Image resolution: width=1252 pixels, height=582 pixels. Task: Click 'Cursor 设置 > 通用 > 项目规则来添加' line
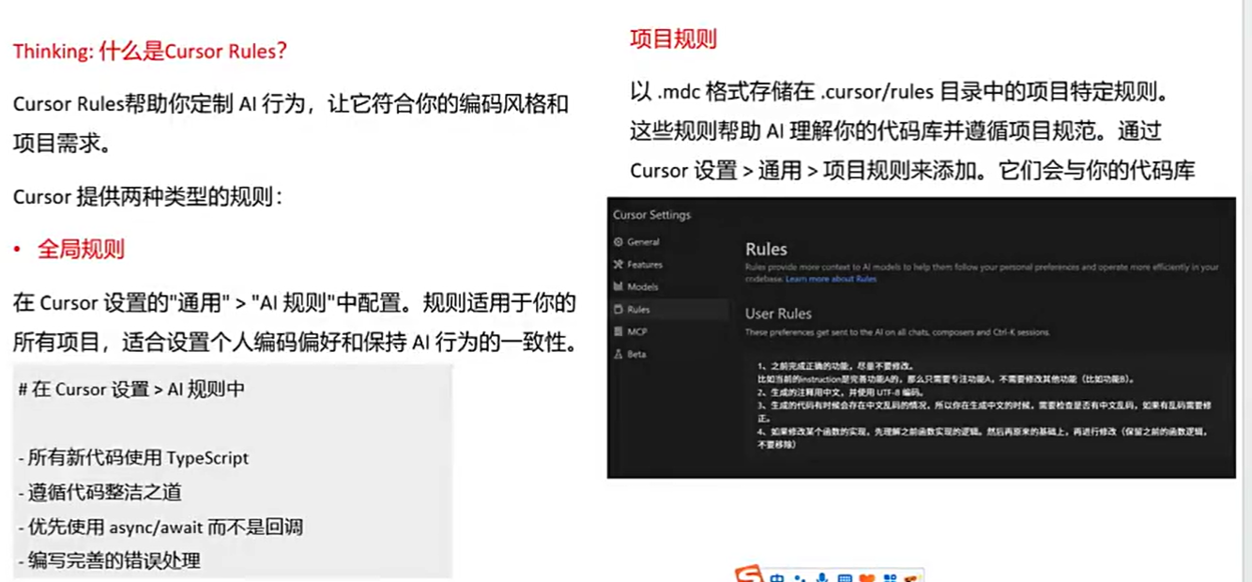pyautogui.click(x=912, y=171)
